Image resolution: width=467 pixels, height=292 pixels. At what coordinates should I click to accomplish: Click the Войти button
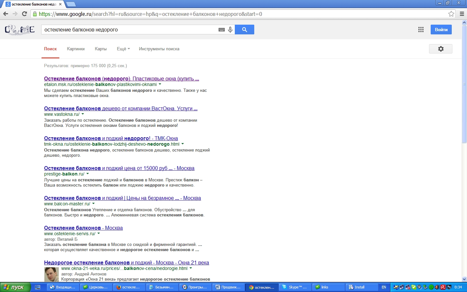coord(441,30)
